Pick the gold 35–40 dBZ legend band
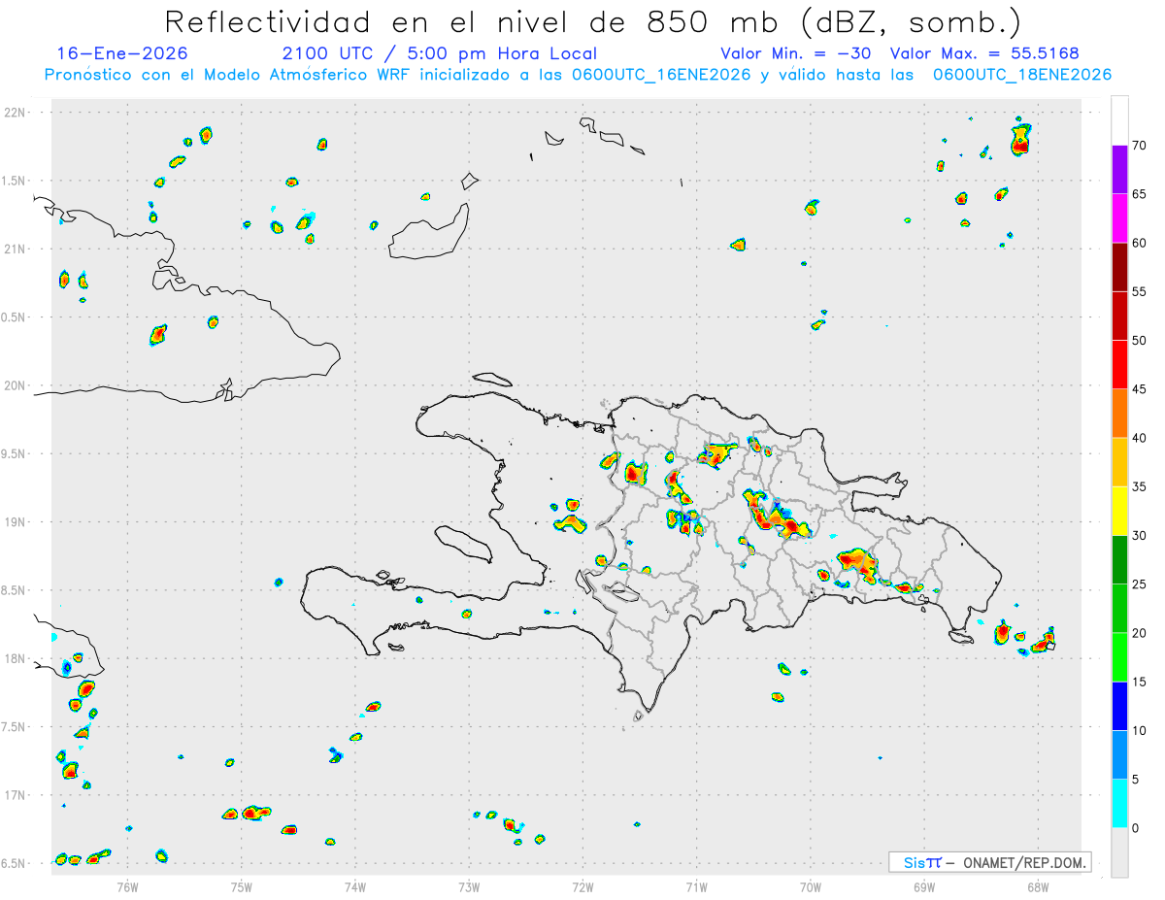 [x=1119, y=462]
